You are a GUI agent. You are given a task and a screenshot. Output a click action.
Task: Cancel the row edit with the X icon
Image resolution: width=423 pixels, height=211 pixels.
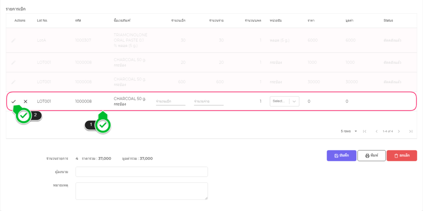point(26,101)
